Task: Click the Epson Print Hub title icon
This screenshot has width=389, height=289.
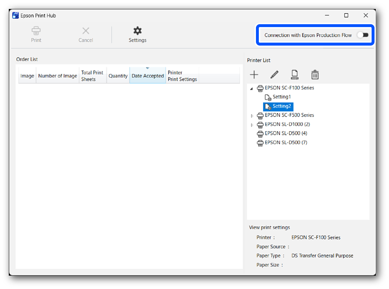Action: (x=15, y=15)
